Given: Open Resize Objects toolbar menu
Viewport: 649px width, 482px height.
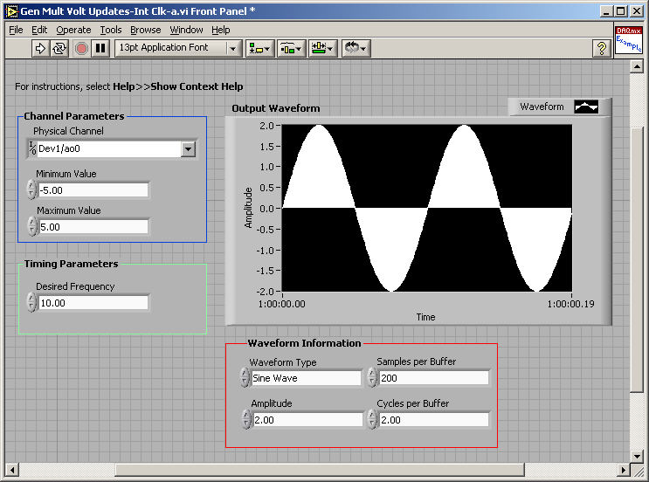Looking at the screenshot, I should (x=323, y=48).
